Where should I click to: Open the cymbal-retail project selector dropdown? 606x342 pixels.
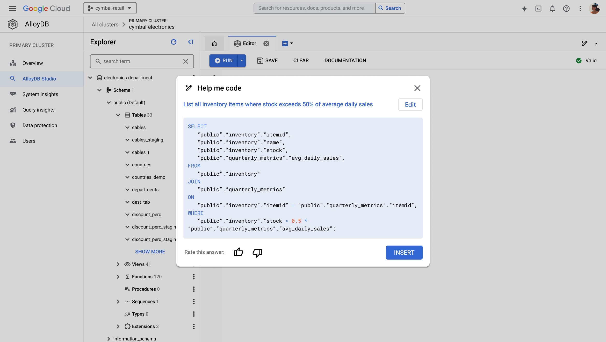coord(110,8)
